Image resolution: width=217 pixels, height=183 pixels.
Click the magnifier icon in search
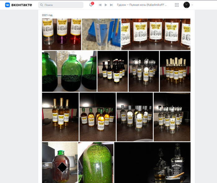(42, 5)
